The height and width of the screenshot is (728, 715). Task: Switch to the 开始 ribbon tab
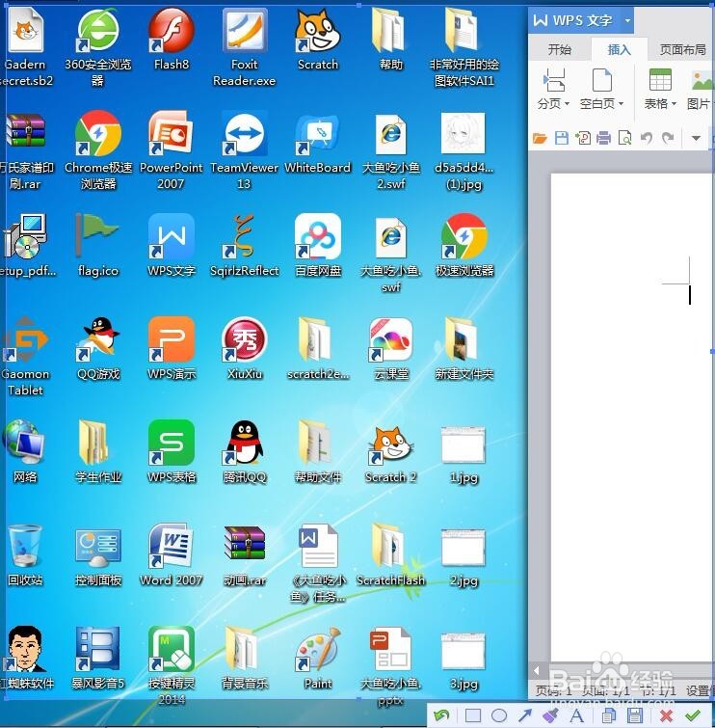(560, 49)
